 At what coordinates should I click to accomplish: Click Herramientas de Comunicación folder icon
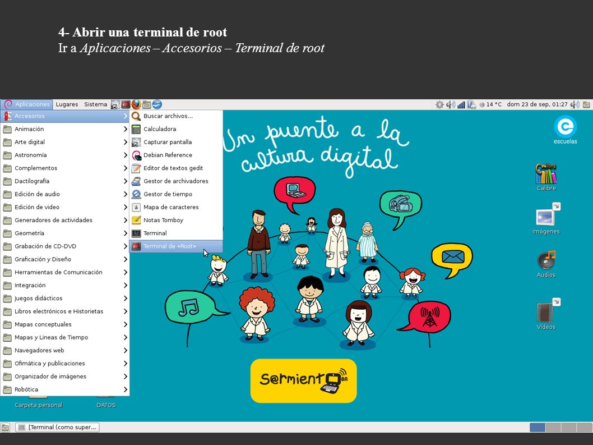(7, 272)
